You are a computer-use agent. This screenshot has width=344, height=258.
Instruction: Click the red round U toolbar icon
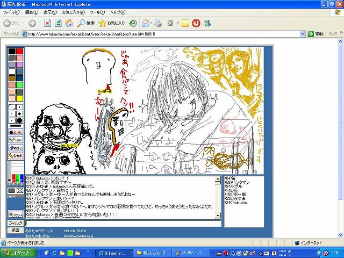196,23
